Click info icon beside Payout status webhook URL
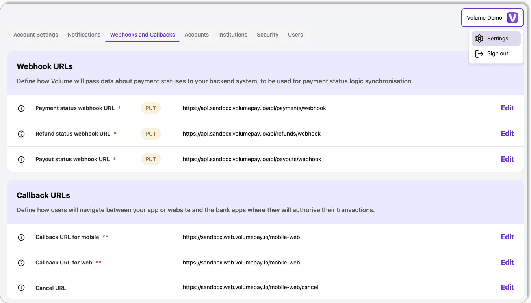Screen dimensions: 531x303 coord(21,160)
